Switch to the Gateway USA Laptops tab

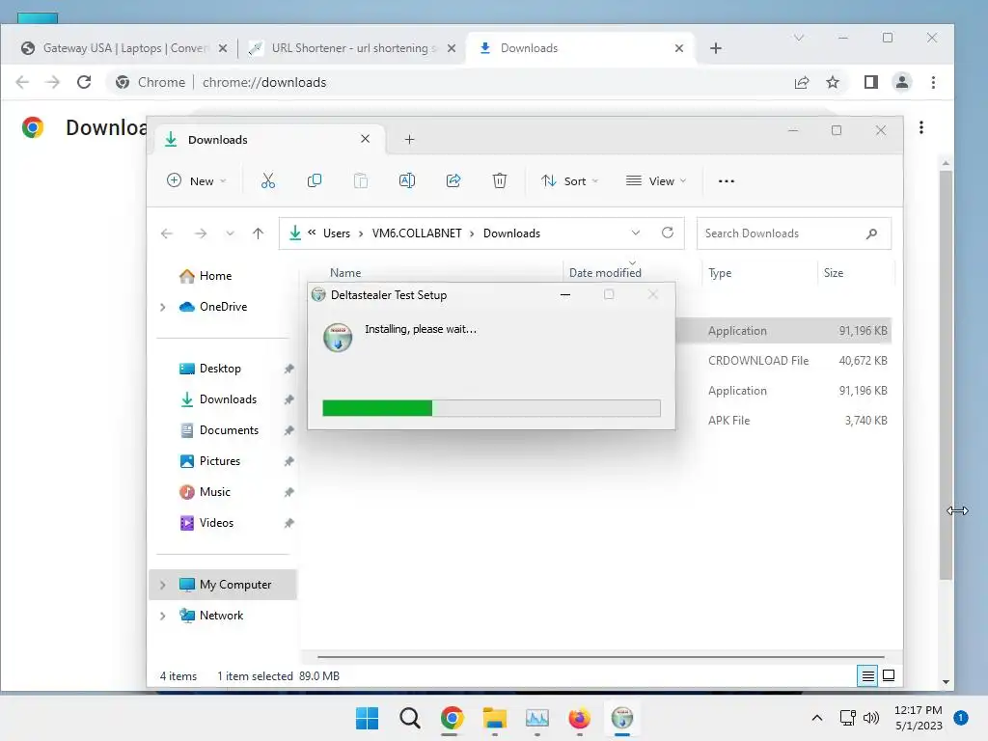pos(123,48)
